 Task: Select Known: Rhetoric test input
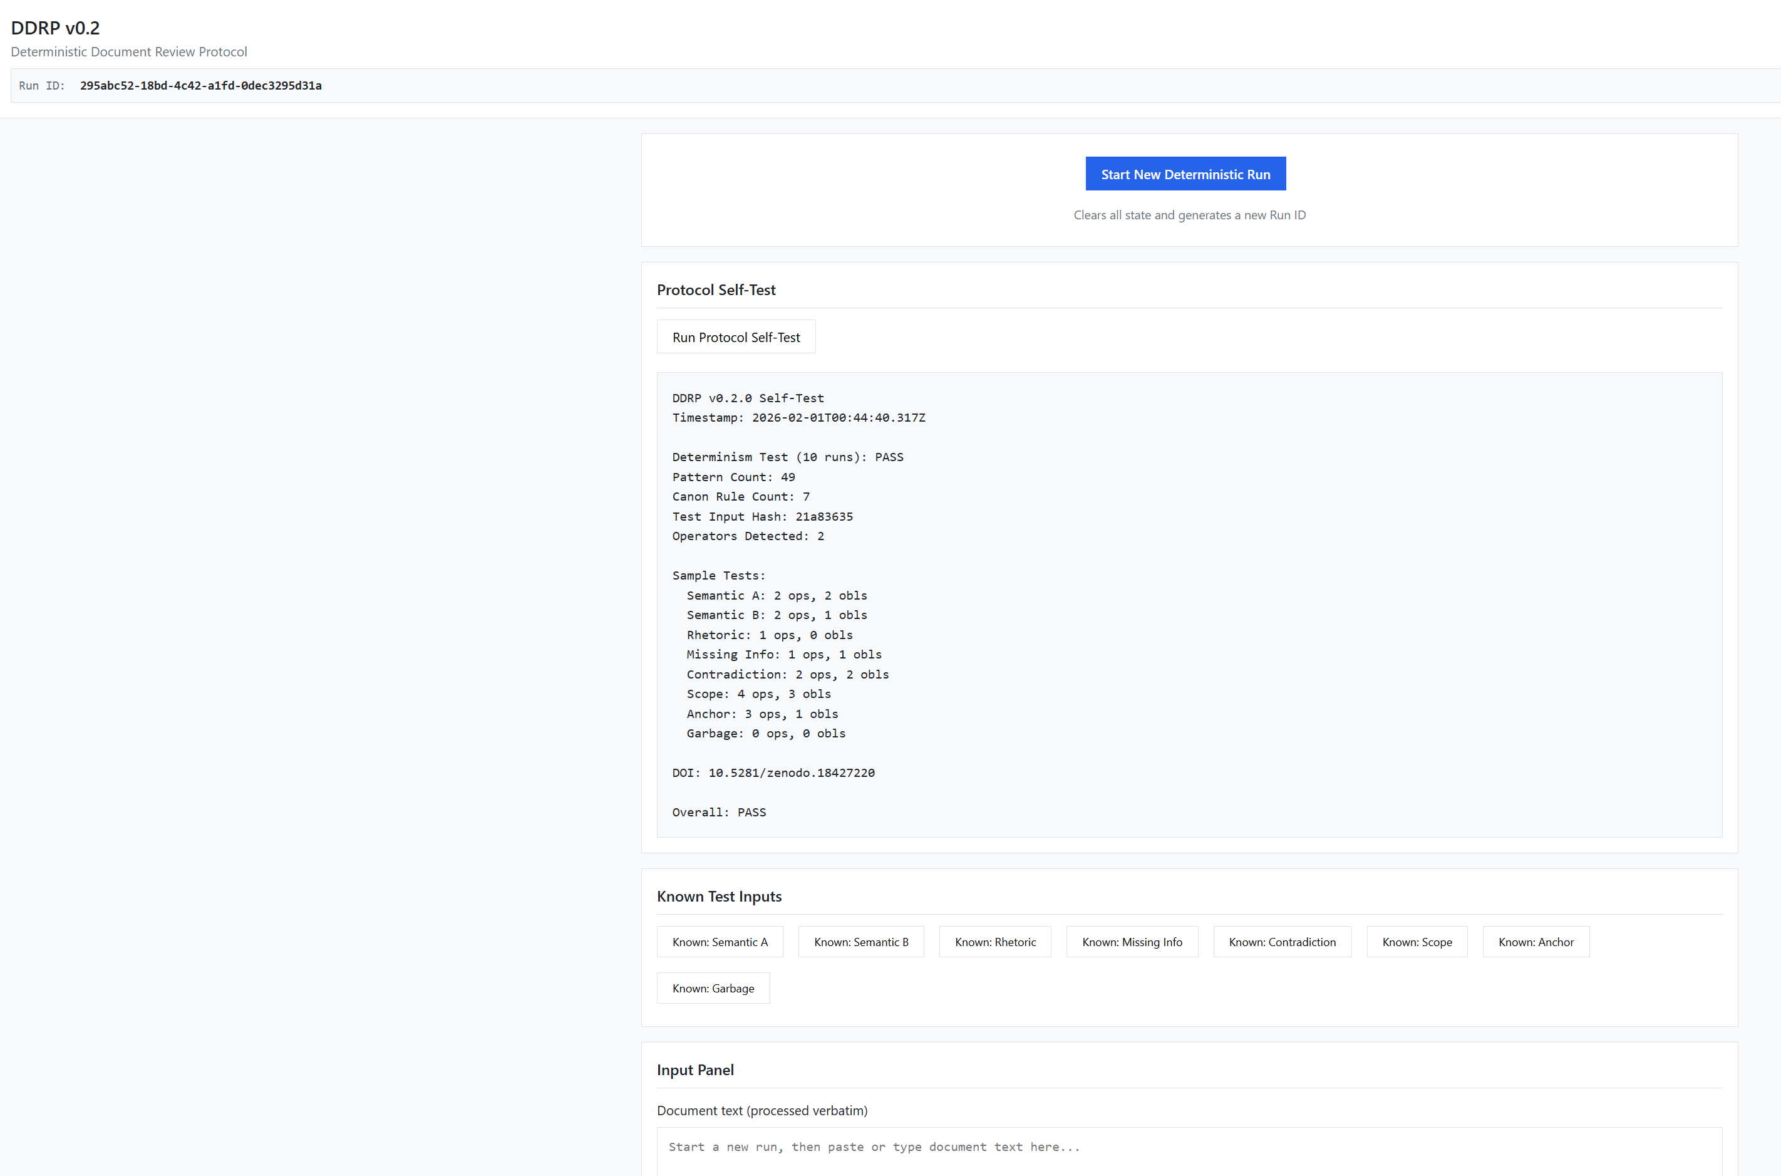tap(994, 942)
